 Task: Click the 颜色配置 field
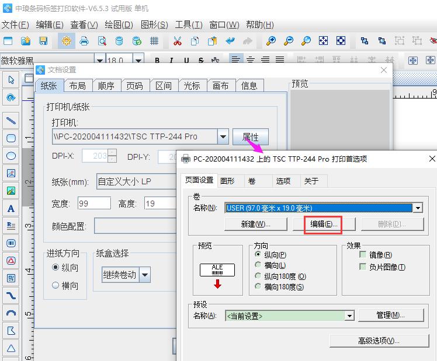[136, 226]
